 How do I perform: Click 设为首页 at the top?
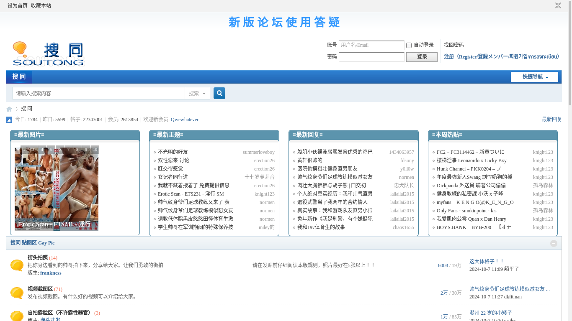click(x=18, y=5)
